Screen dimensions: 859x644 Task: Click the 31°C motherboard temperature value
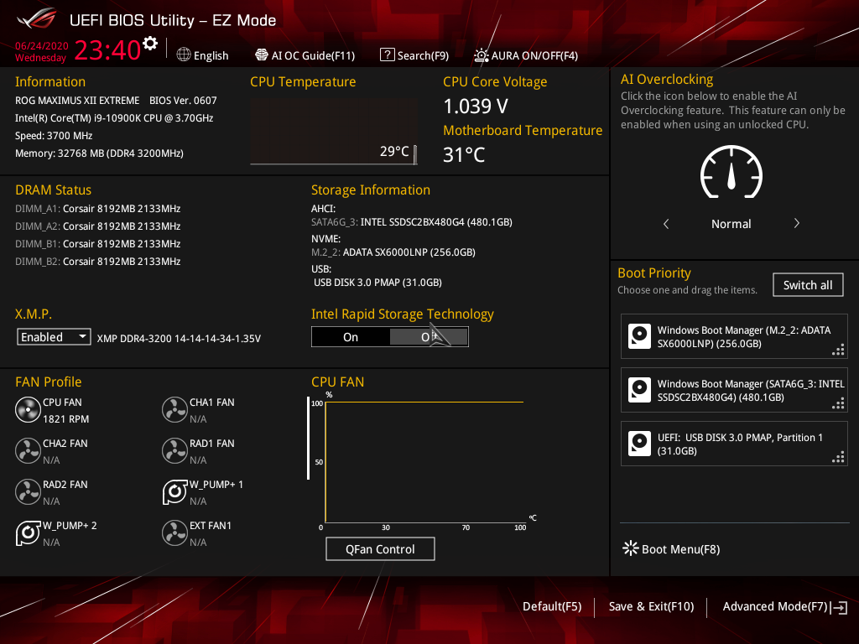click(x=464, y=155)
